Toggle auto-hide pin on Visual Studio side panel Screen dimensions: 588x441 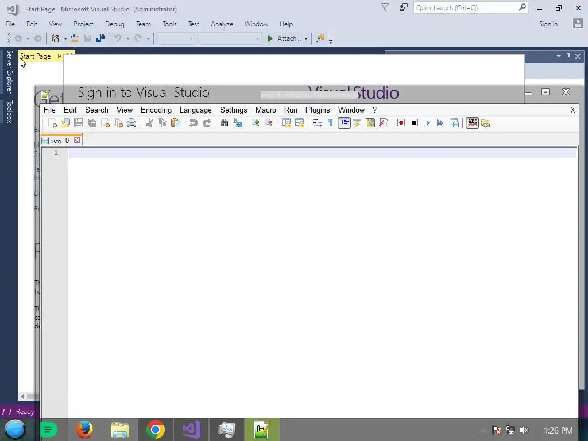[568, 56]
